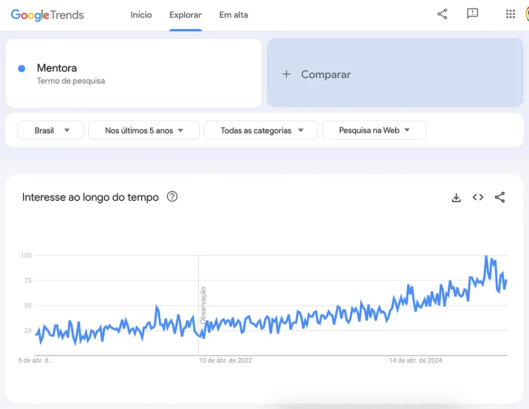Click the Observação marker on the chart
Screen dimensions: 529x409
[x=203, y=305]
